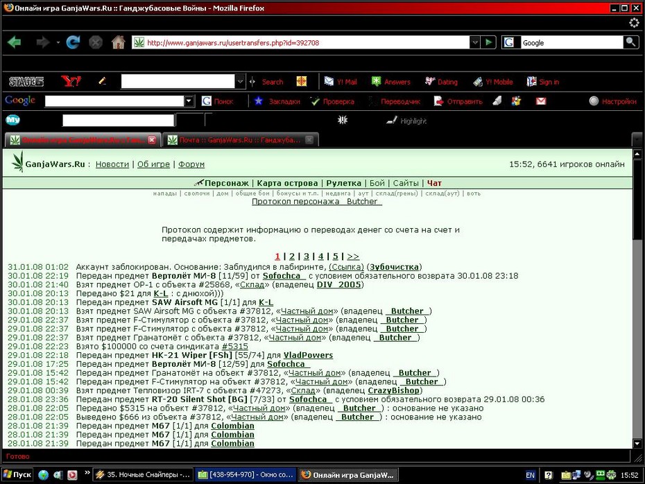
Task: Open Рулетка menu item
Action: (343, 183)
